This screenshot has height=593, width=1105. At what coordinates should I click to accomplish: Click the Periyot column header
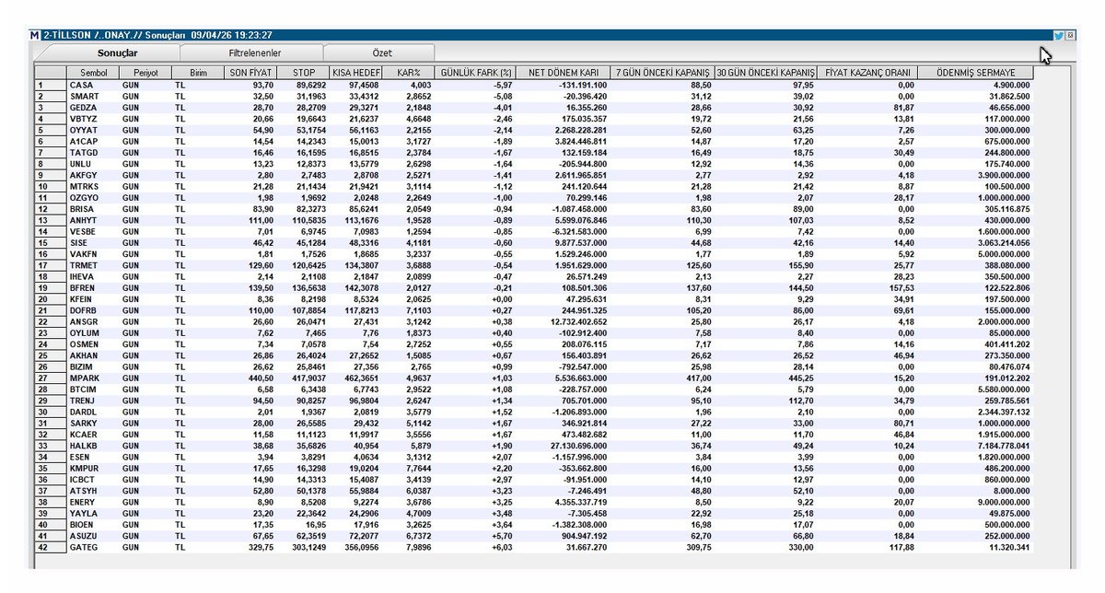(x=145, y=73)
